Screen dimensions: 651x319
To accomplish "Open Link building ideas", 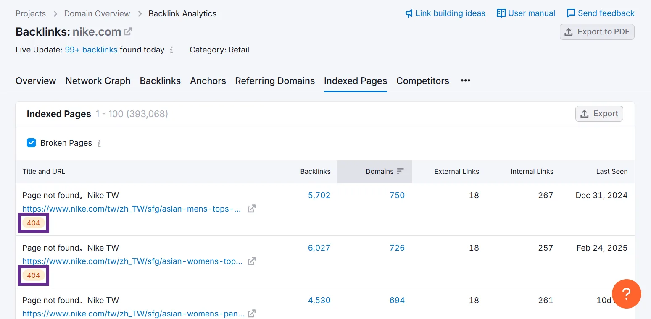I will click(445, 13).
